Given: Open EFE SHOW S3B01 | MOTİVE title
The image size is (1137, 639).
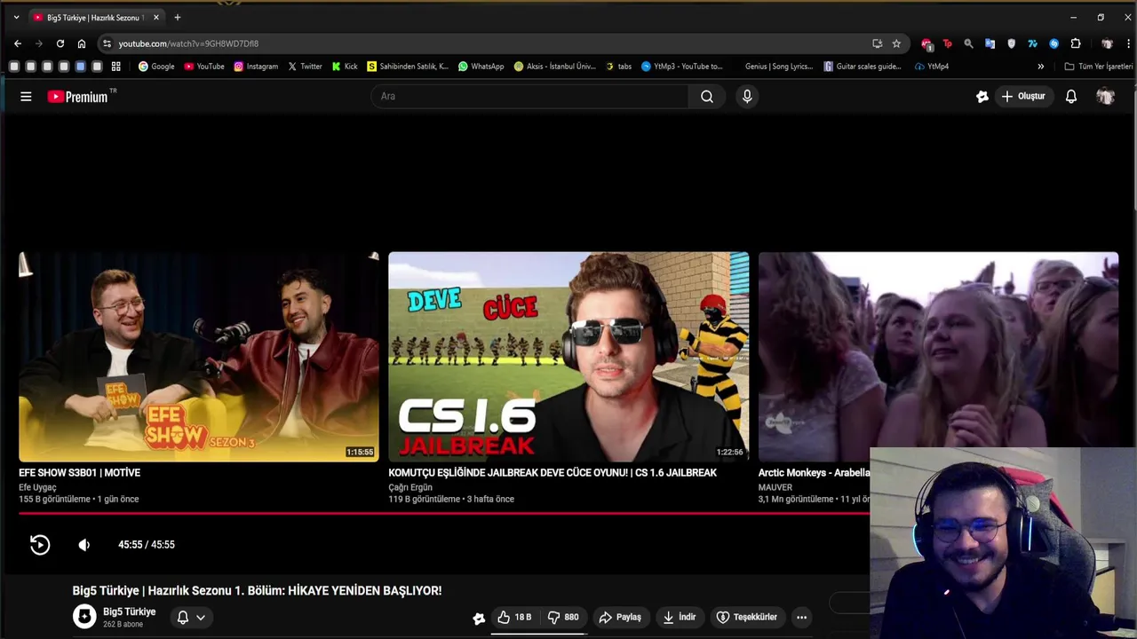Looking at the screenshot, I should pyautogui.click(x=80, y=473).
